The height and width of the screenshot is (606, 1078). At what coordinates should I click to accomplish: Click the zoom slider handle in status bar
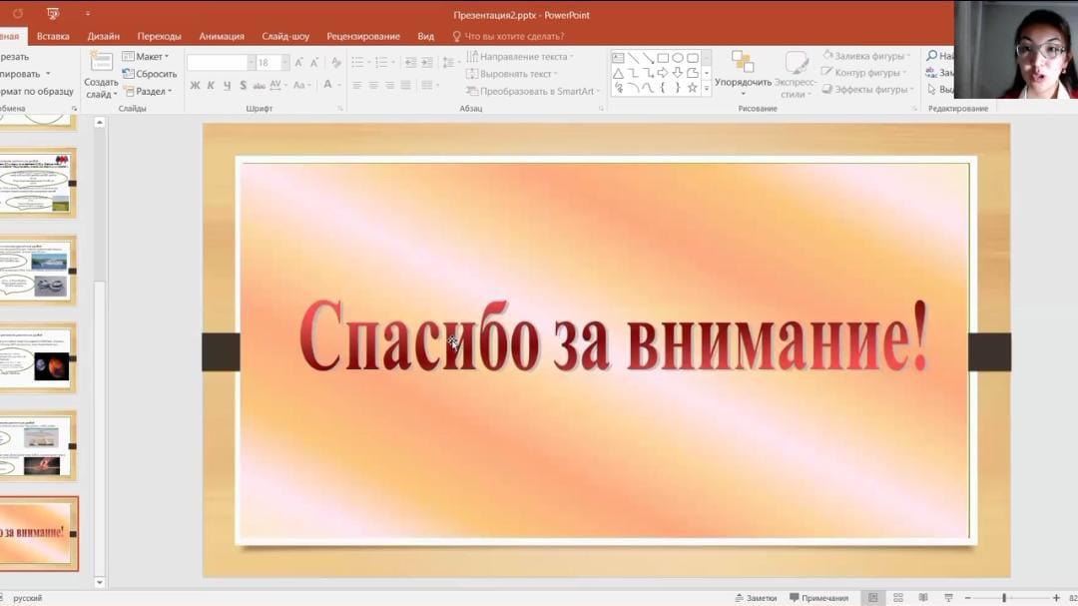(x=1004, y=598)
